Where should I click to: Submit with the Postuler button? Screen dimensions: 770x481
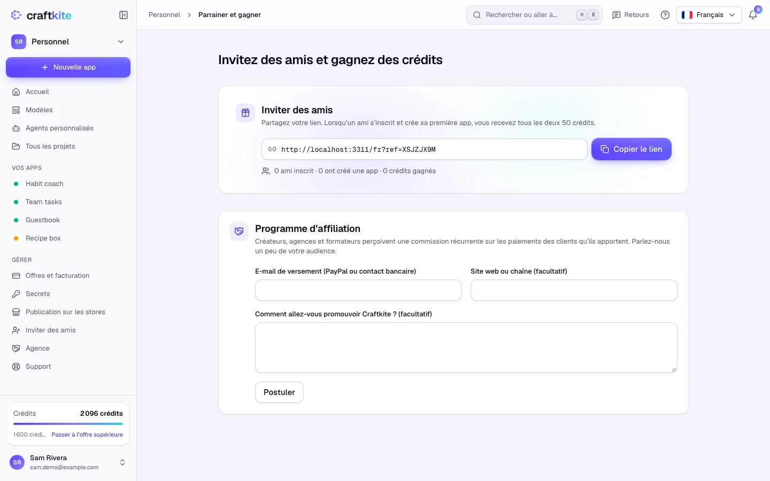coord(279,392)
